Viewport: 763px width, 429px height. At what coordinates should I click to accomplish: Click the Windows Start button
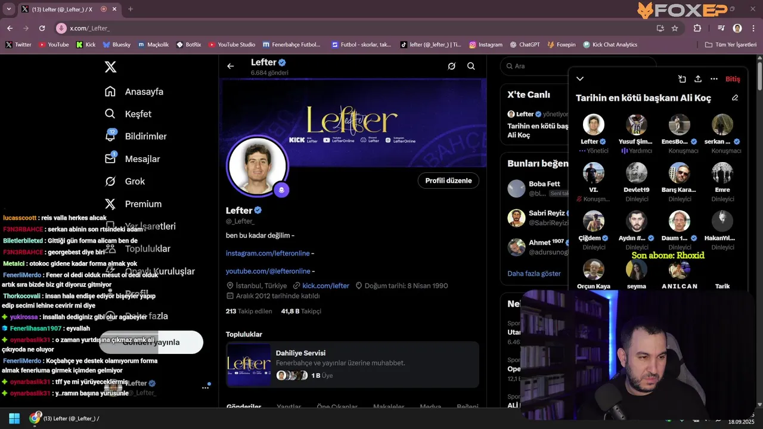[14, 418]
